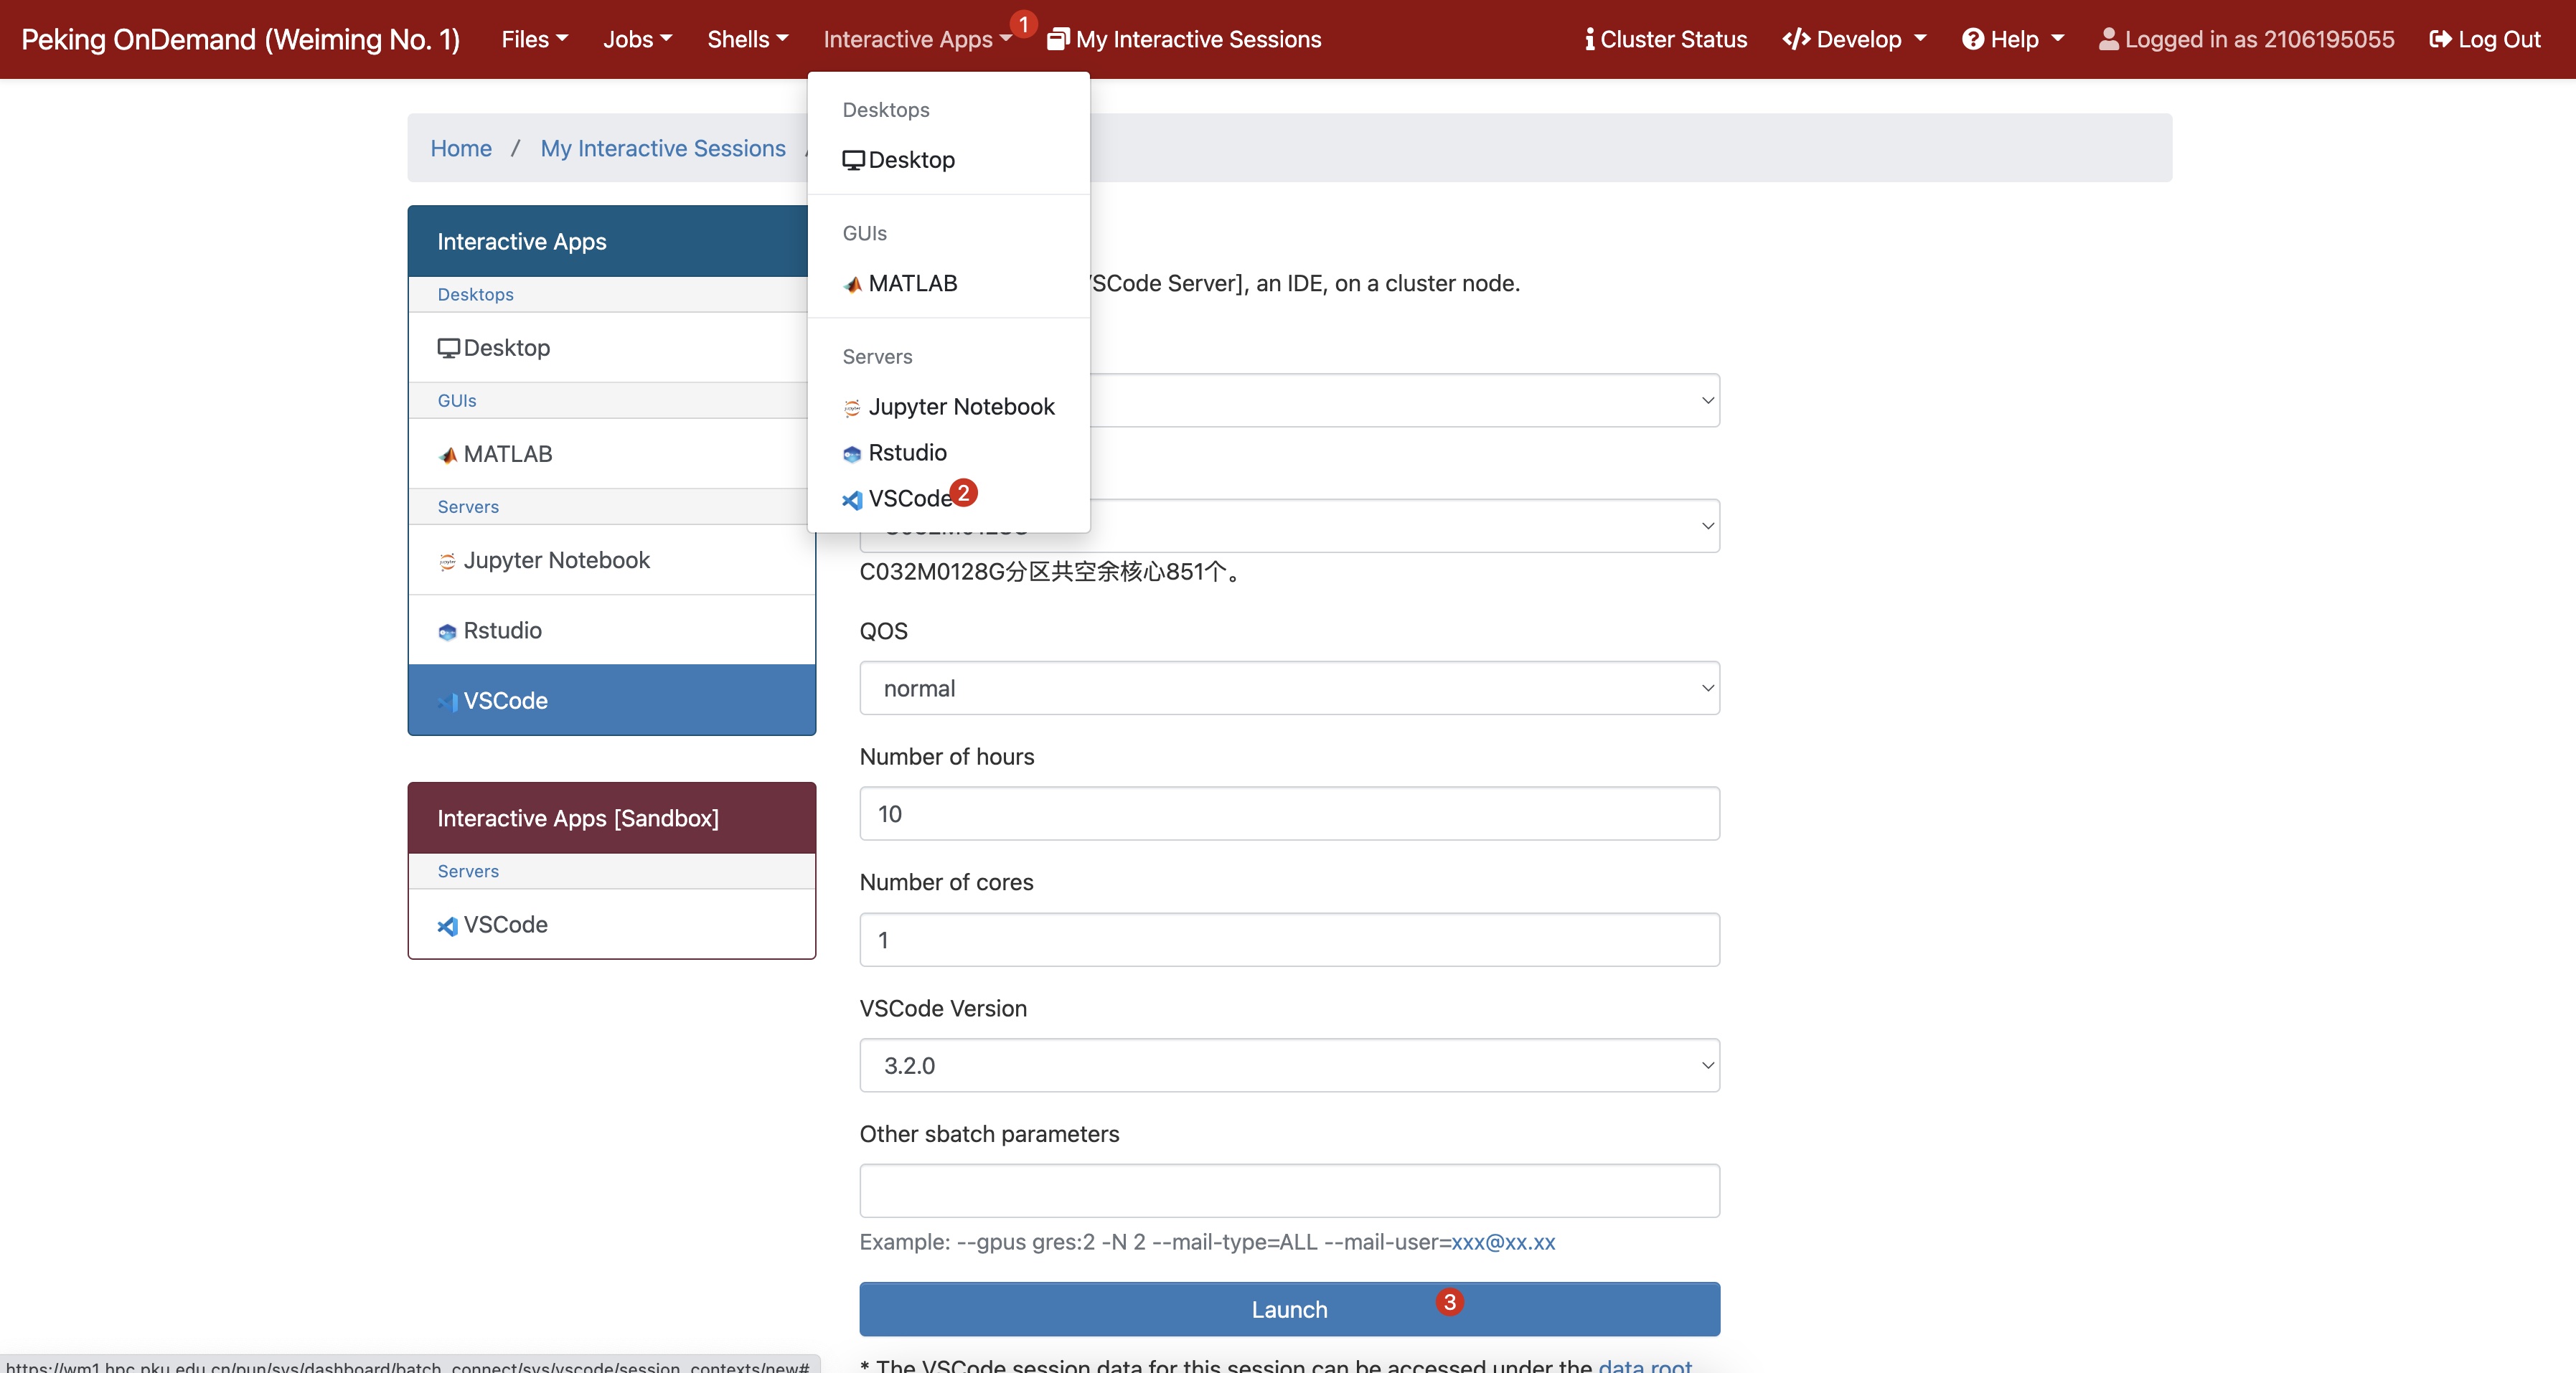Open the Jobs menu
Image resolution: width=2576 pixels, height=1373 pixels.
637,39
